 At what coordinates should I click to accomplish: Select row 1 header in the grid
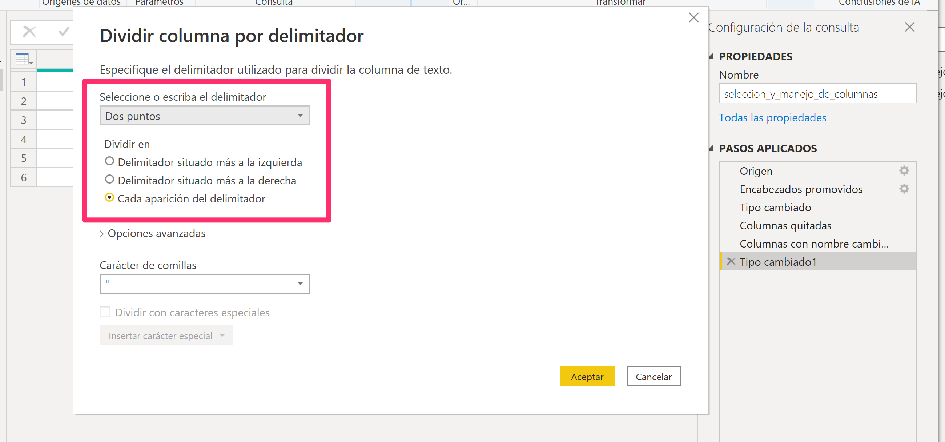(x=24, y=82)
